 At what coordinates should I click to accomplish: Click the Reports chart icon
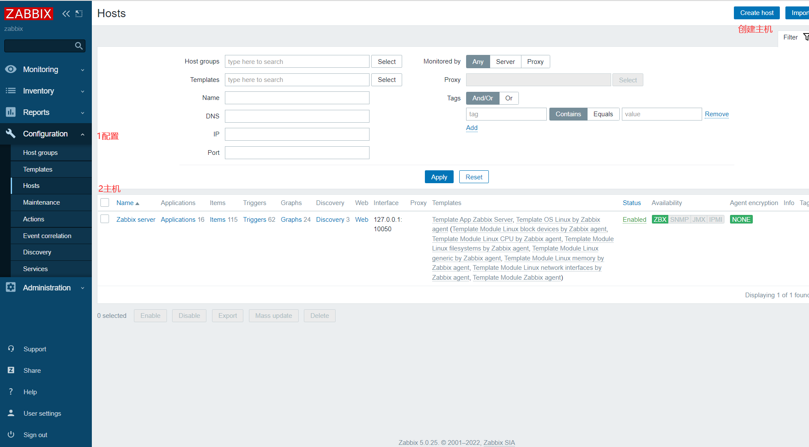pos(11,112)
